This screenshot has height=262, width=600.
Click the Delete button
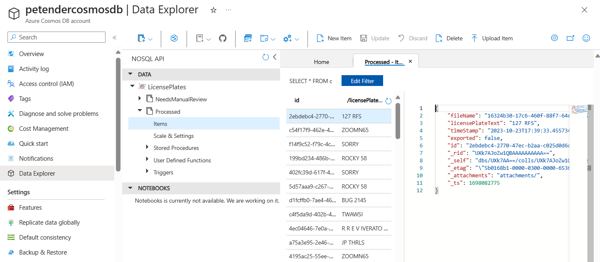click(x=449, y=38)
